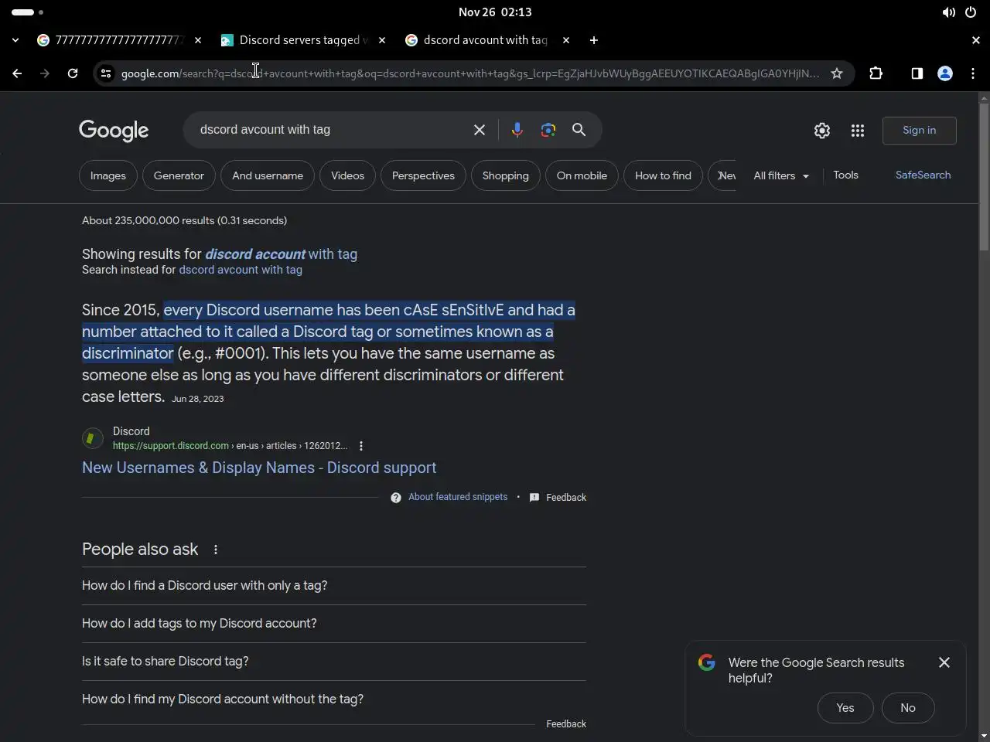Answer Yes to helpful results survey
990x742 pixels.
point(845,708)
